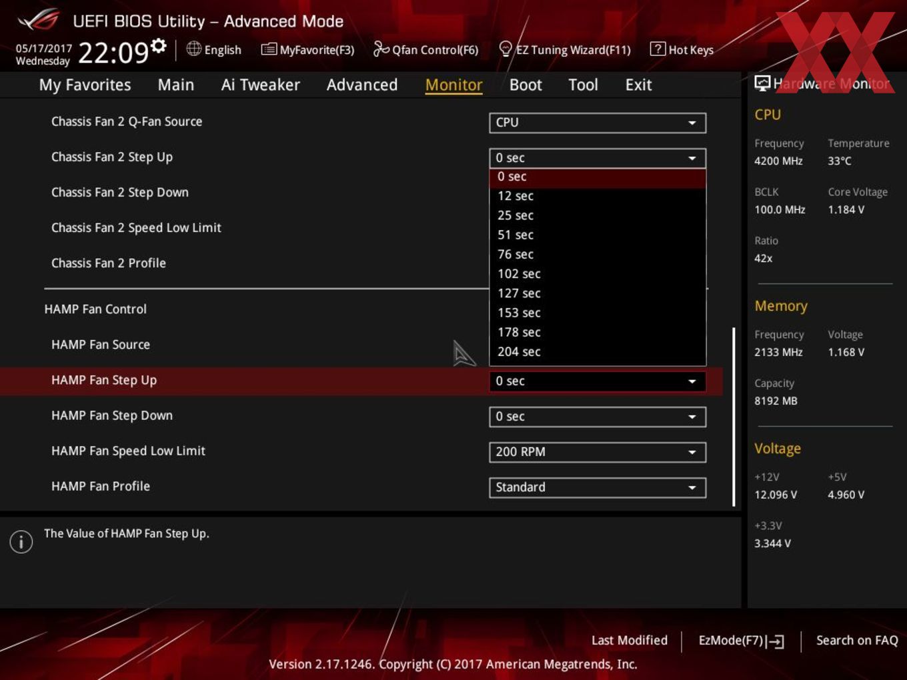Screen dimensions: 907x680
Task: Open the Boot tab
Action: tap(526, 85)
